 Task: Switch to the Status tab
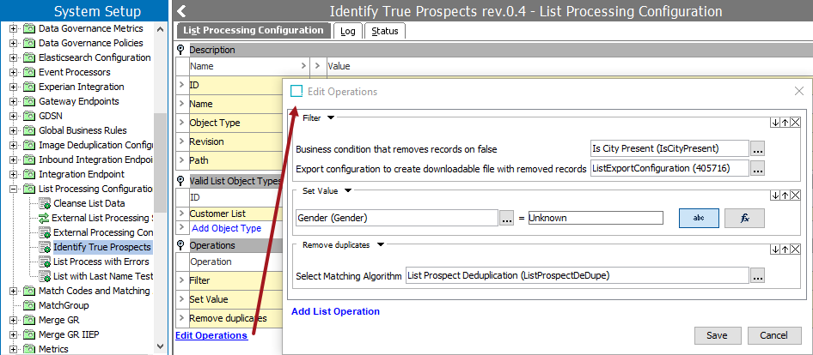[384, 31]
